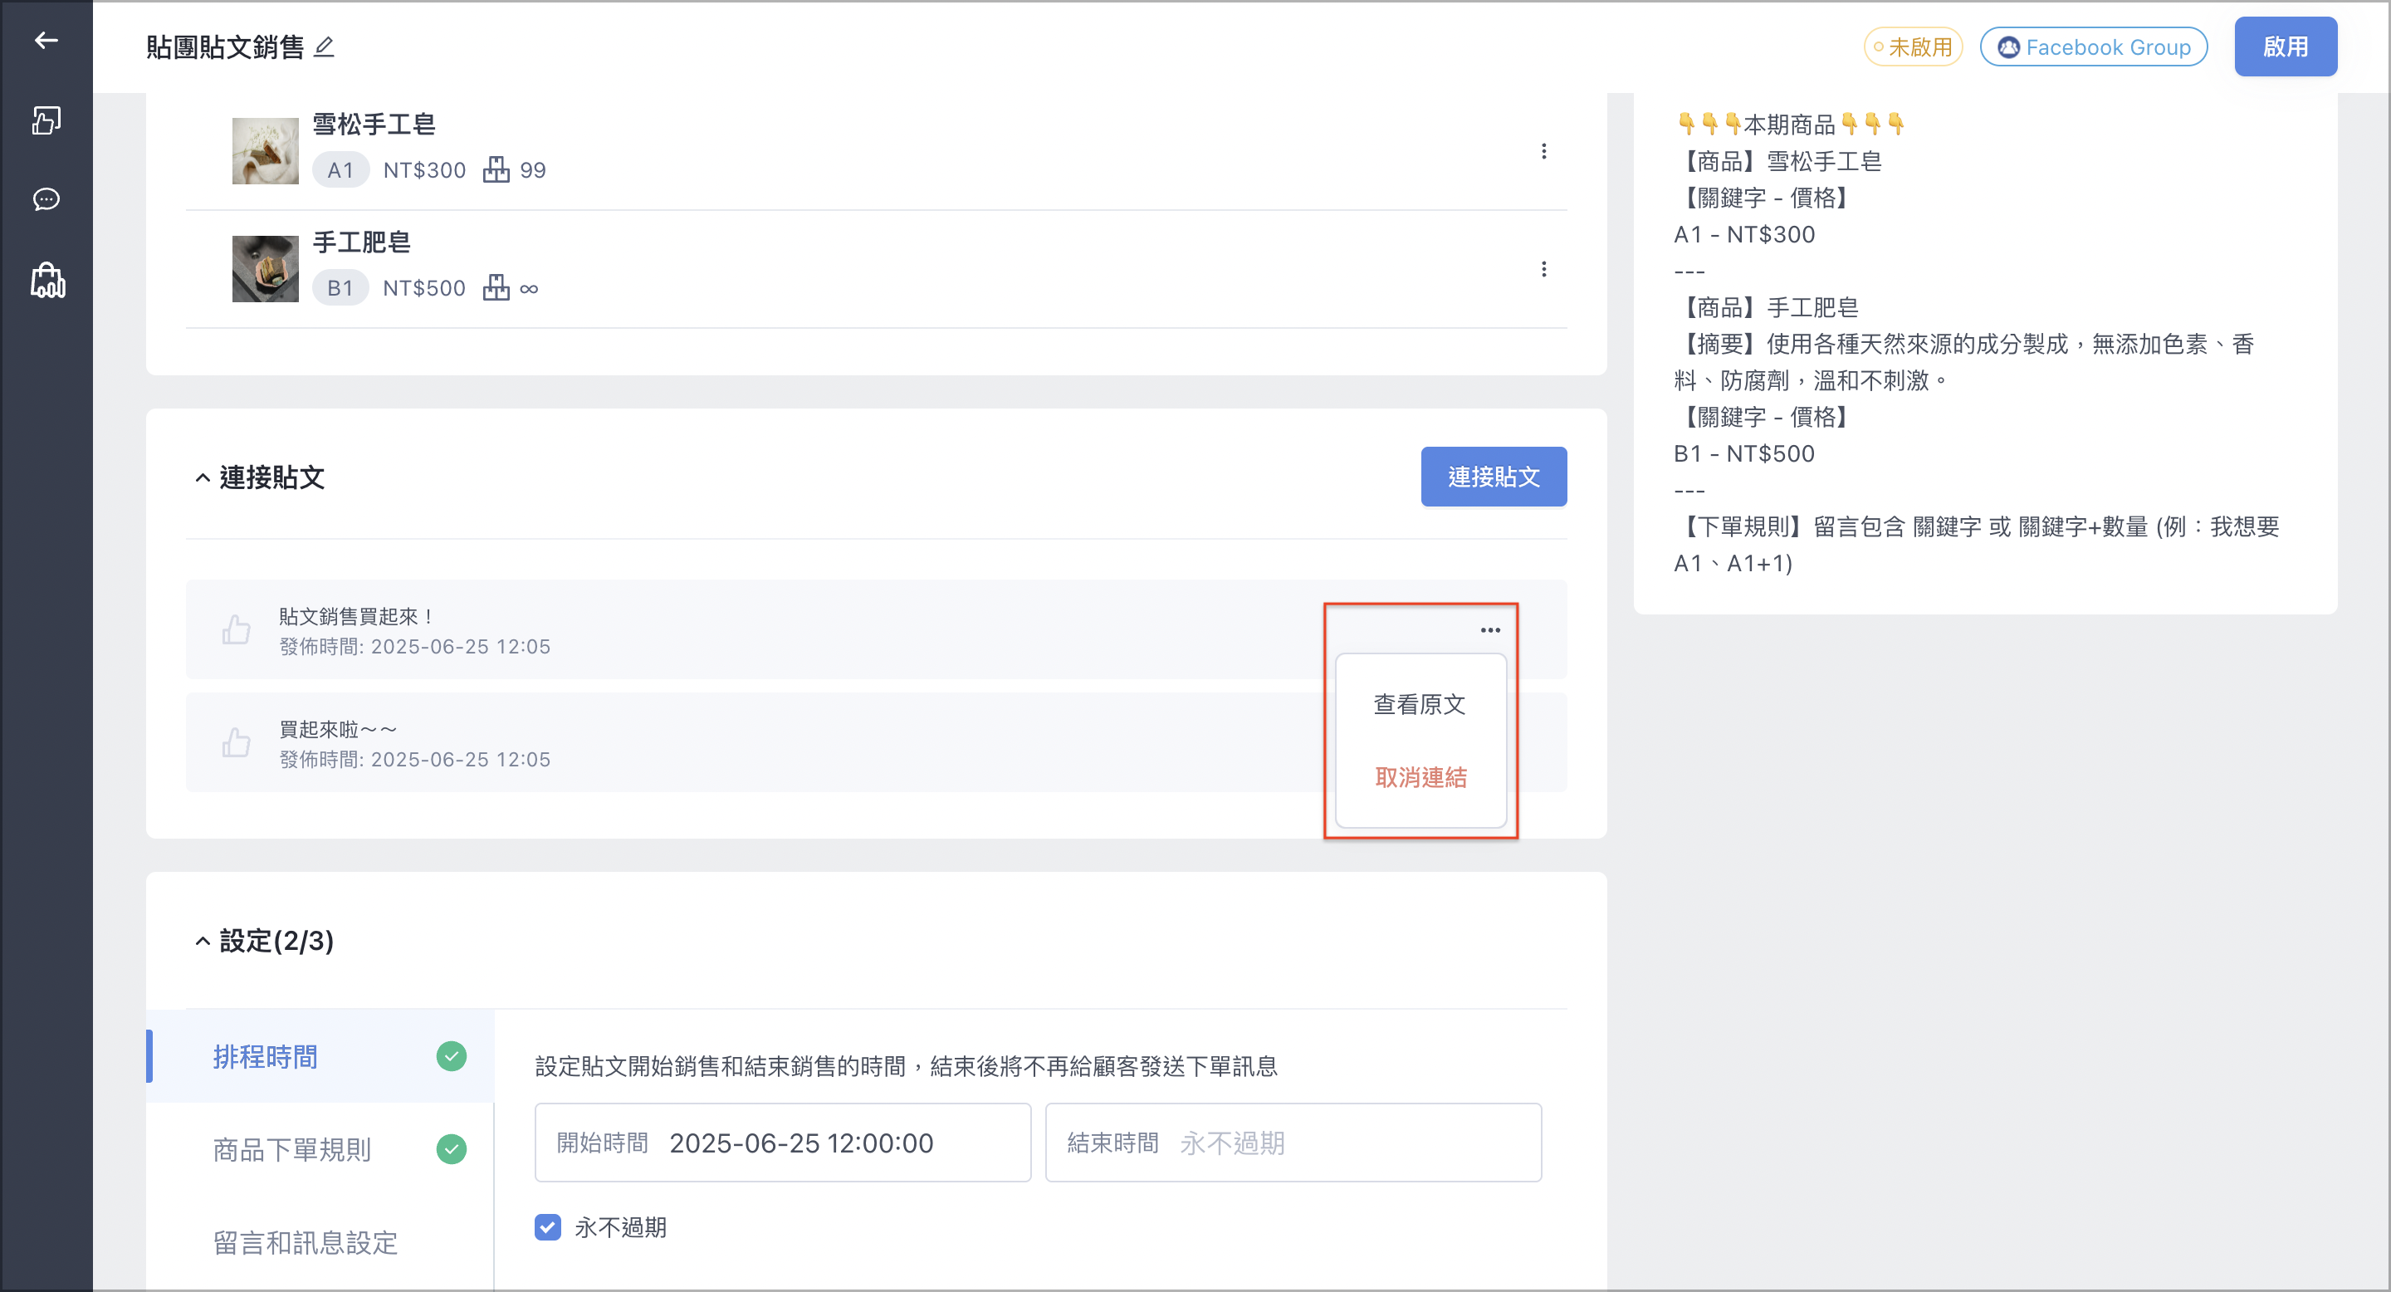Click the Facebook Group badge
Screen dimensions: 2391x1292
point(2094,46)
